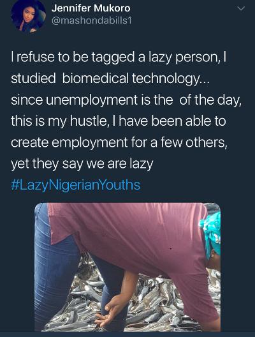Tap the line 'this is my hustle'
Image resolution: width=255 pixels, height=337 pixels.
119,121
